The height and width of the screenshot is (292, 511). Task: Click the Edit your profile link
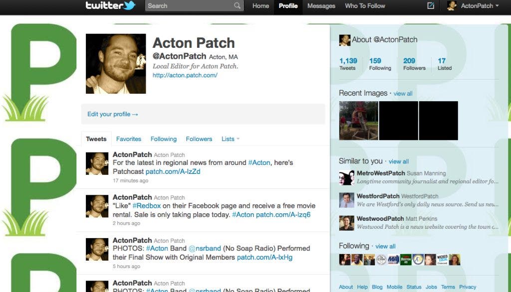pos(112,114)
